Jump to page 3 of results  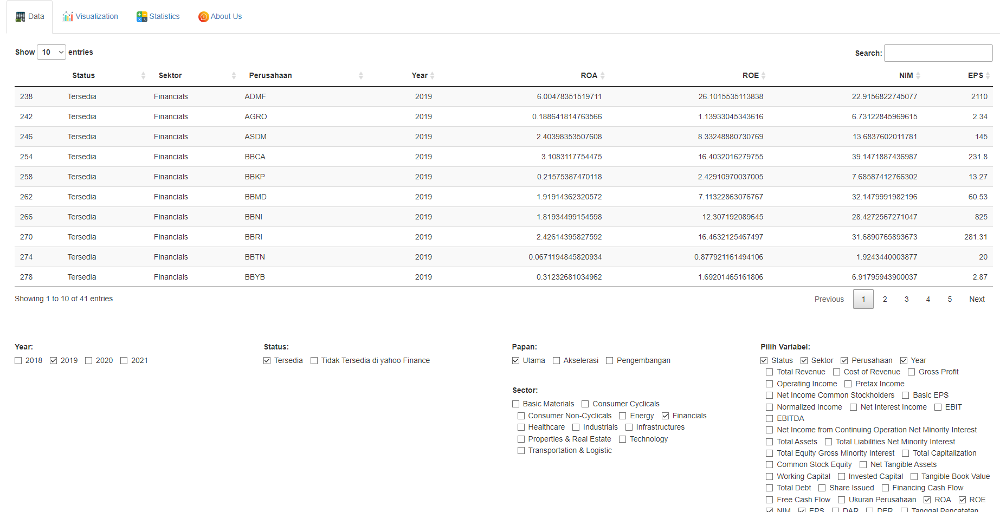906,299
